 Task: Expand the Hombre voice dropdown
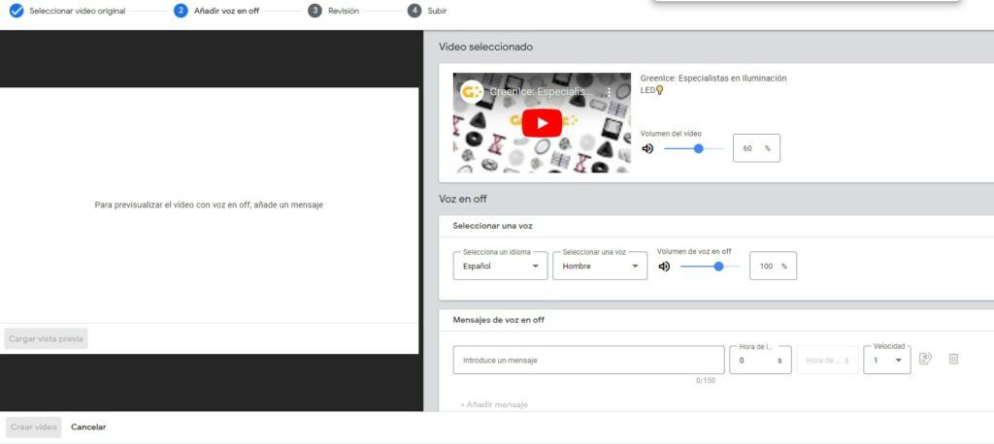tap(599, 266)
